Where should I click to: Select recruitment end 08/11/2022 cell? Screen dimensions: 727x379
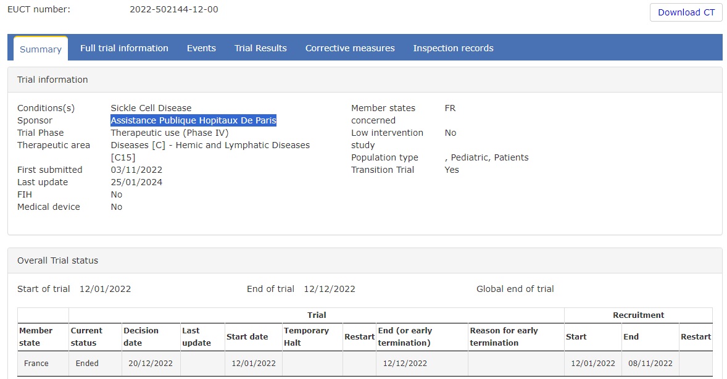[650, 363]
